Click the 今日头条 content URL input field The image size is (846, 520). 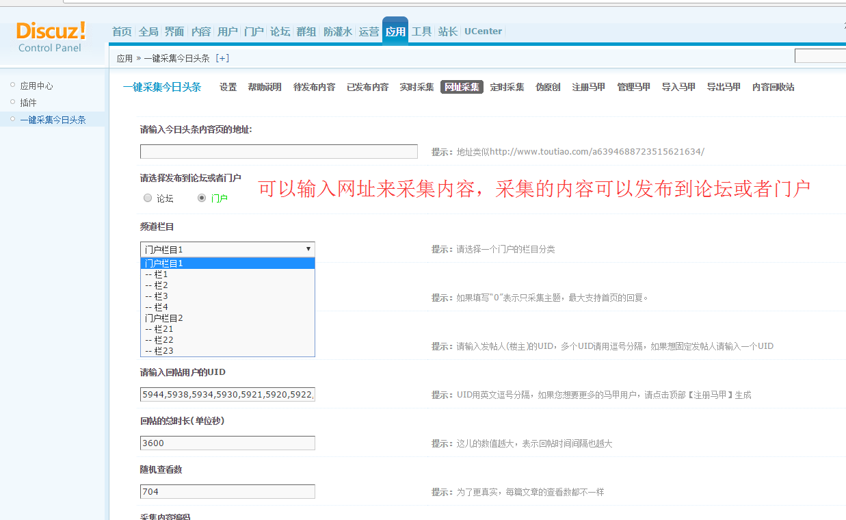point(278,151)
